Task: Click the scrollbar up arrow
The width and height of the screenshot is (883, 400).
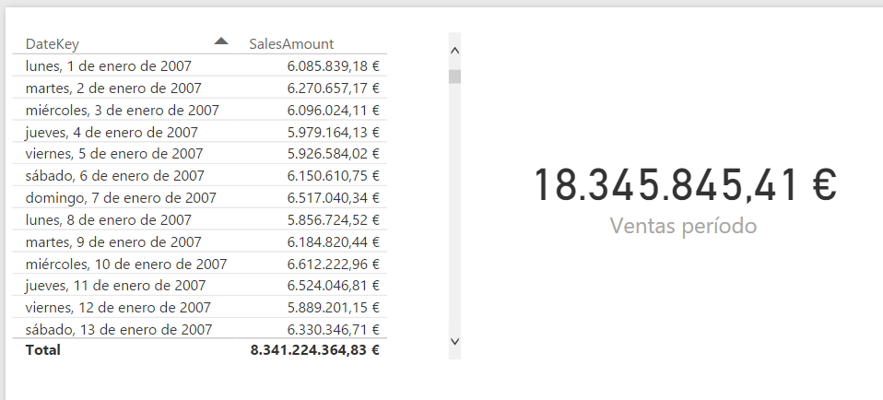Action: coord(454,52)
